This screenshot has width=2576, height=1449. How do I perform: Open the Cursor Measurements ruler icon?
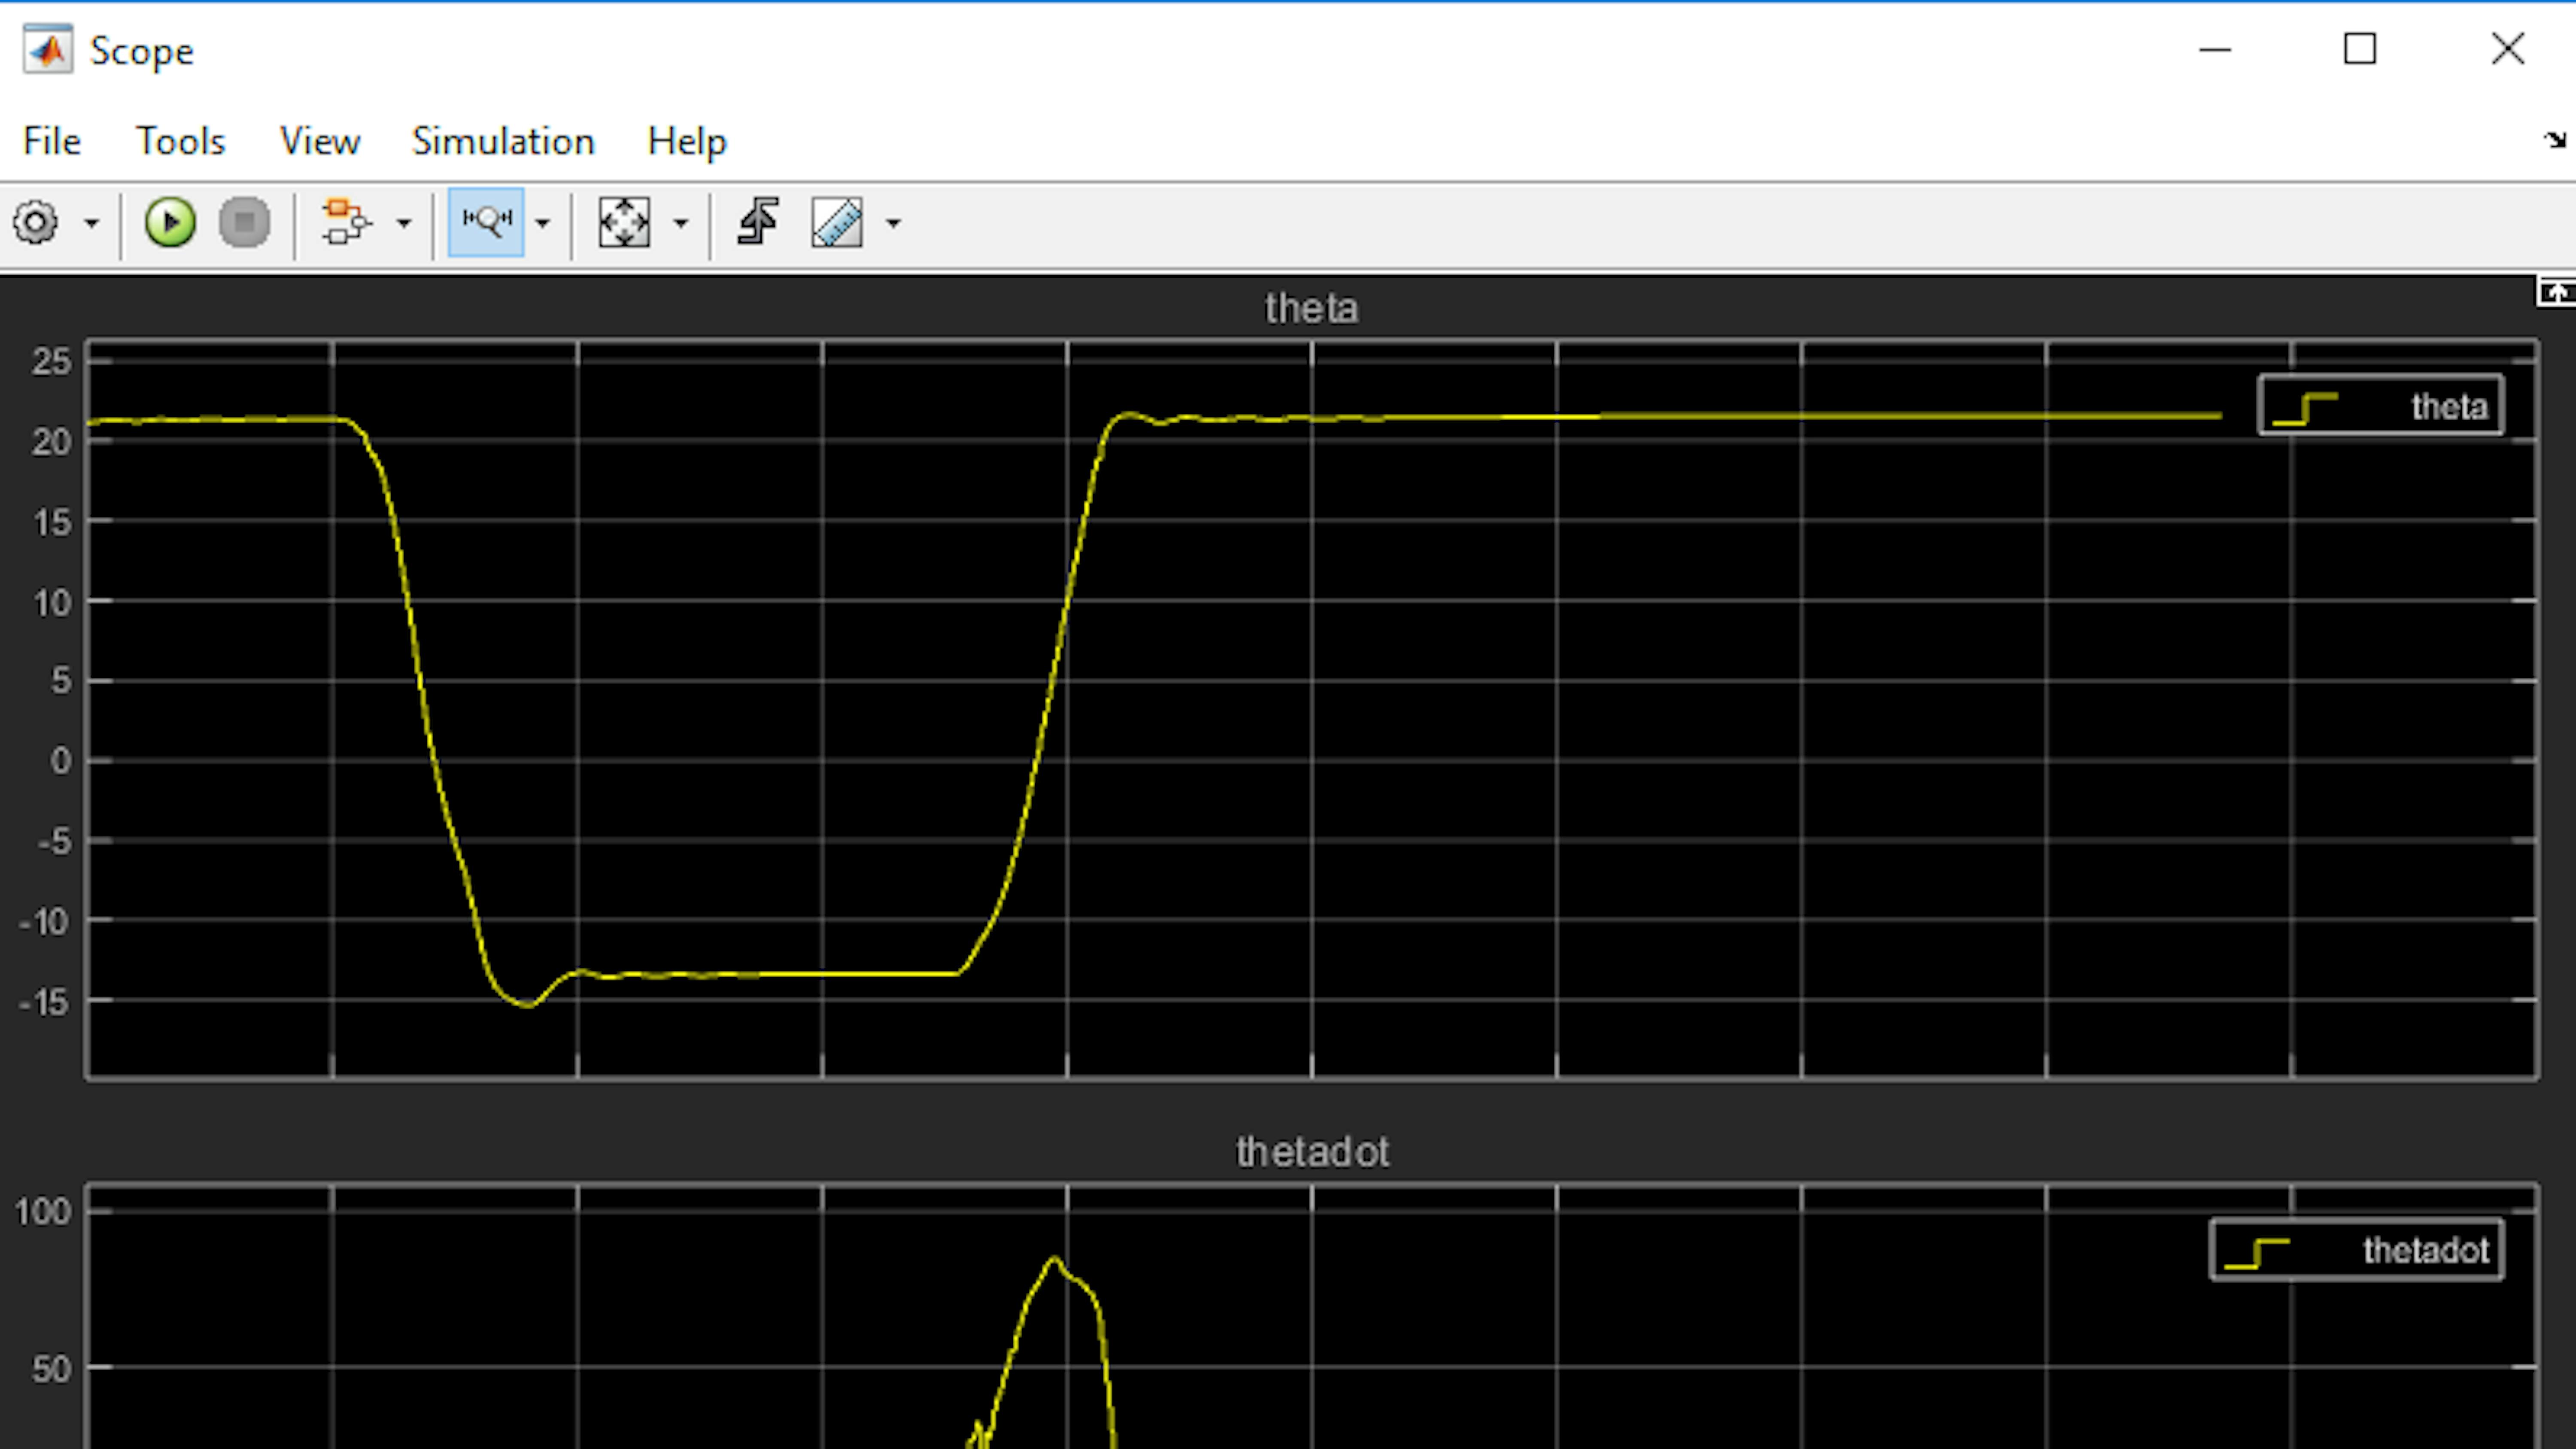(837, 222)
